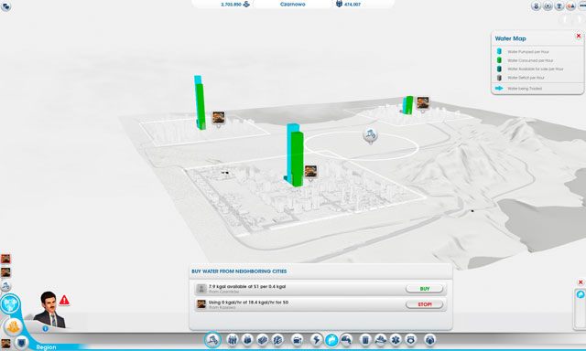This screenshot has width=586, height=351.
Task: Click the gray Water Deficit per Hour swatch
Action: pos(499,78)
